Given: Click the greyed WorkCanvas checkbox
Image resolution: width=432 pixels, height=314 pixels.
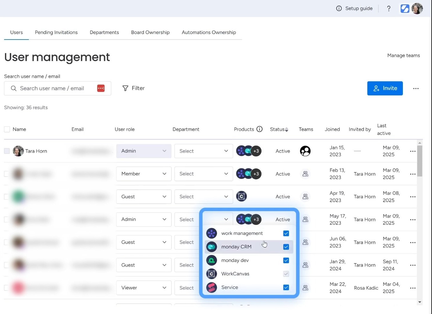Looking at the screenshot, I should tap(286, 274).
